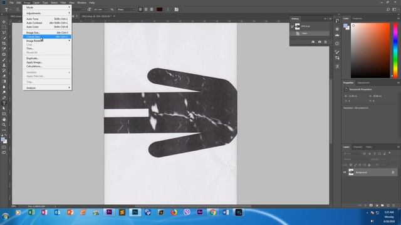Open Firefox from the taskbar

coord(174,212)
